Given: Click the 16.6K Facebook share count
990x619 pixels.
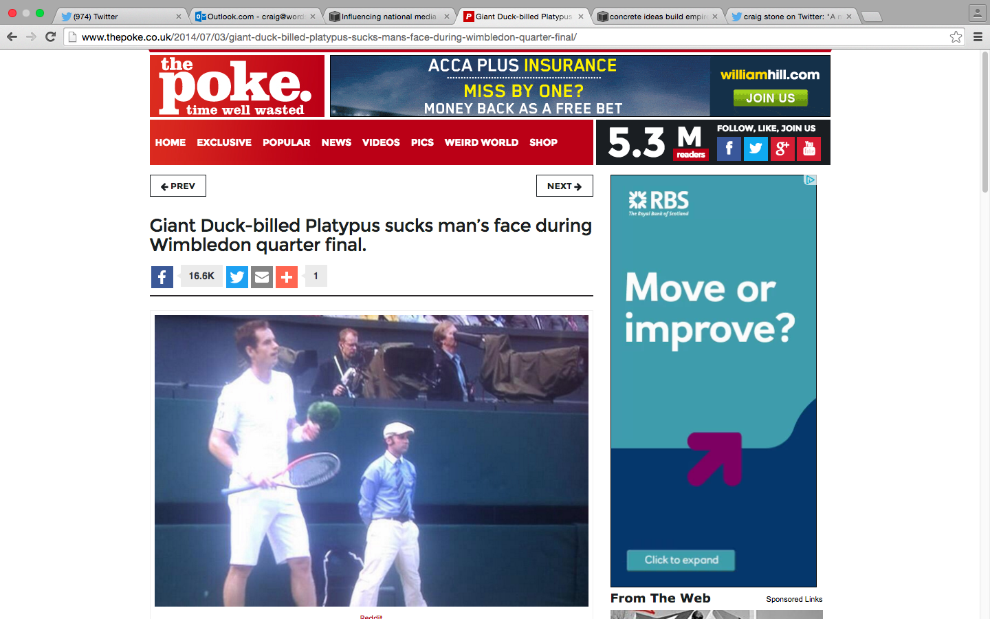Looking at the screenshot, I should [201, 276].
